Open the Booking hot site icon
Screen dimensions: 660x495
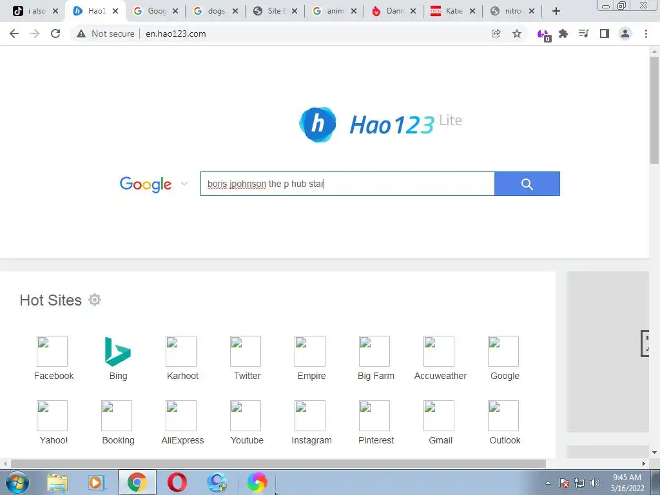coord(117,416)
